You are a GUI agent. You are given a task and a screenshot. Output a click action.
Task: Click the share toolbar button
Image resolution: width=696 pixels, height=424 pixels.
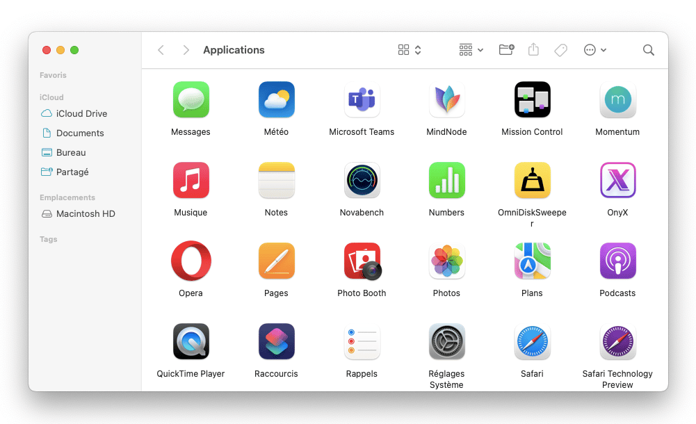tap(533, 50)
